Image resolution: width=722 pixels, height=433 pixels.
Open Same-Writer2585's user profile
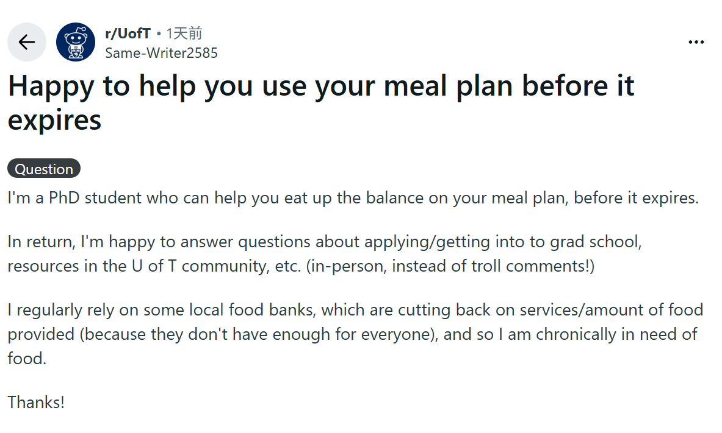coord(161,53)
